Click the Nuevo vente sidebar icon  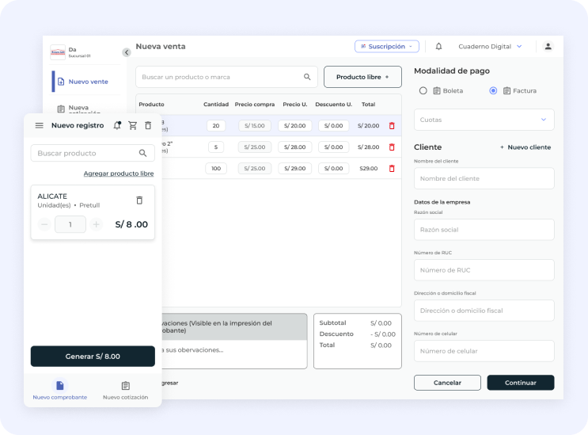pos(61,82)
